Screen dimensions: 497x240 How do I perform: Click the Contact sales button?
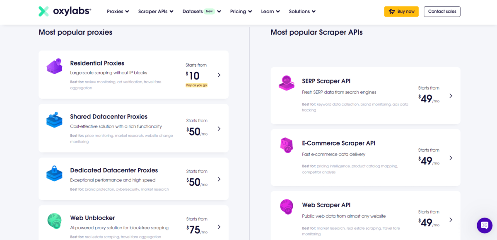(442, 11)
